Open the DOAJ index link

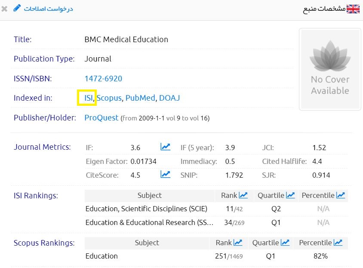169,98
